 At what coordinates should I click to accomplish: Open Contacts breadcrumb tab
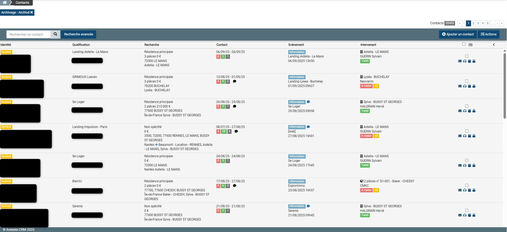22,3
